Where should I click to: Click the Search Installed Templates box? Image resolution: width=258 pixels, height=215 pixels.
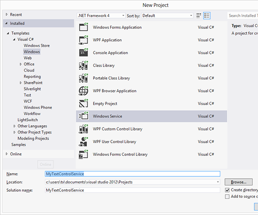pyautogui.click(x=243, y=16)
